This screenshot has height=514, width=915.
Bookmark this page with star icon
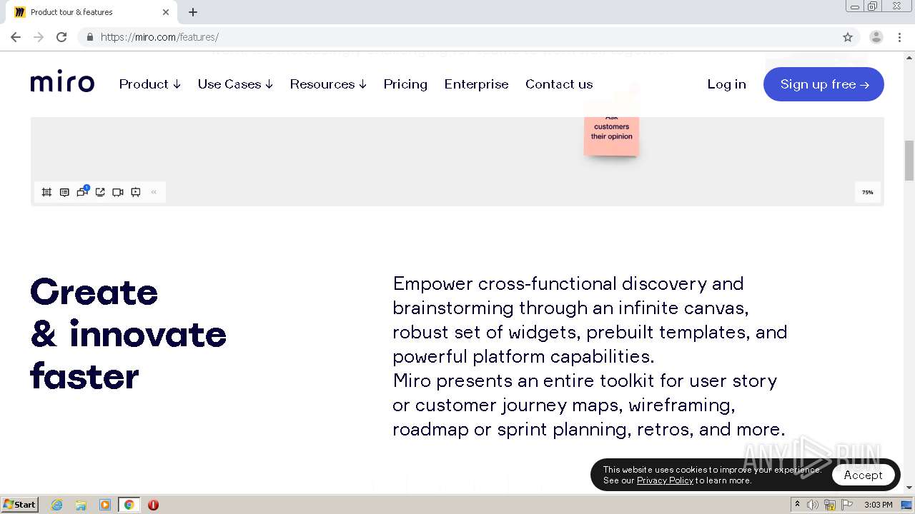pos(848,37)
